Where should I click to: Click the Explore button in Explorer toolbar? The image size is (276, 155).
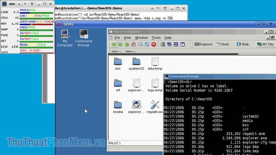pyautogui.click(x=203, y=44)
